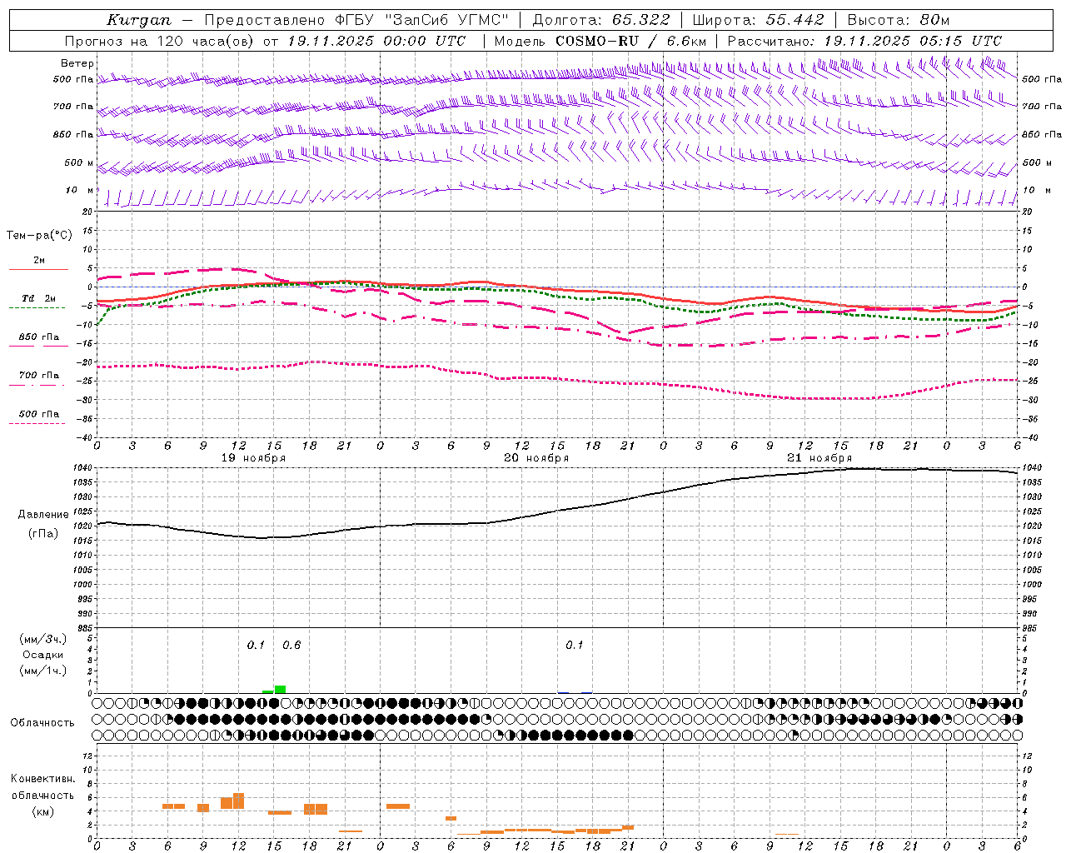Screen dimensions: 1066x853
Task: Click the "Осадки" precipitation label
Action: tap(43, 655)
